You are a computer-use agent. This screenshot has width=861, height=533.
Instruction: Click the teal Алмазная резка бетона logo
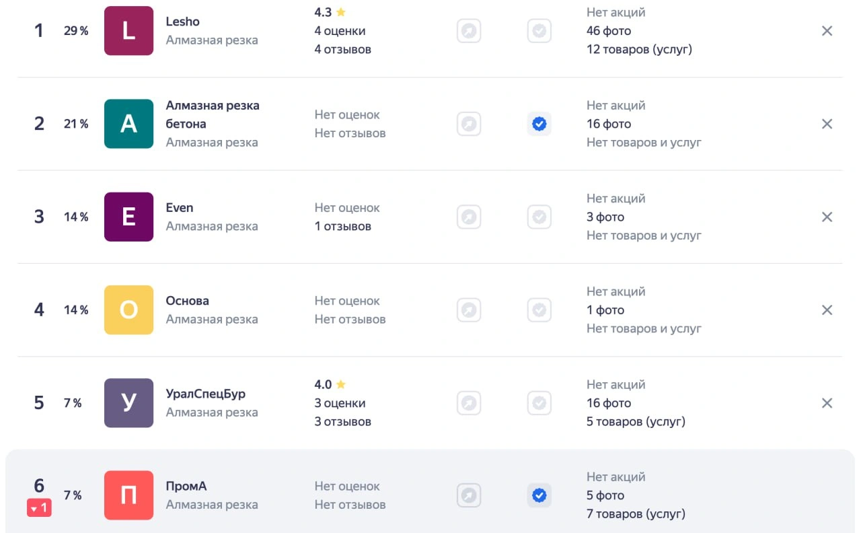128,124
